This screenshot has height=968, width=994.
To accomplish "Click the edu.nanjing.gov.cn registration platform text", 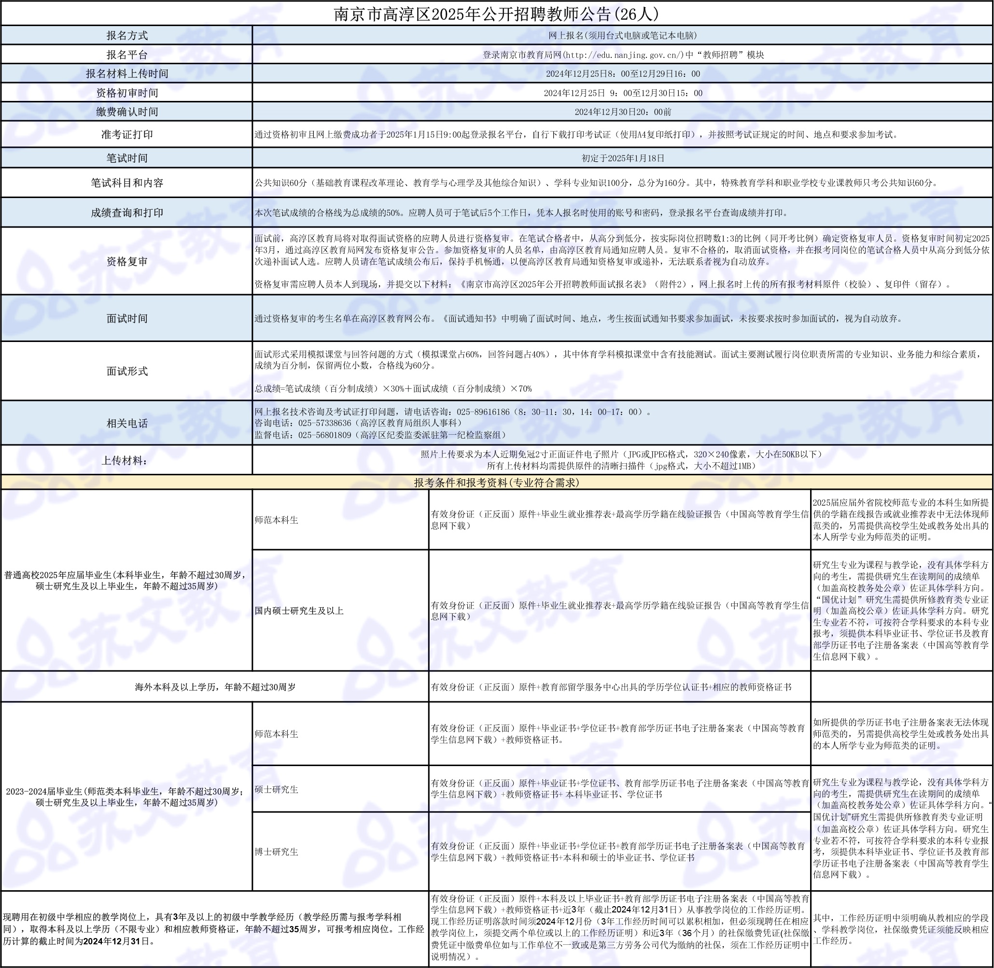I will pos(623,55).
